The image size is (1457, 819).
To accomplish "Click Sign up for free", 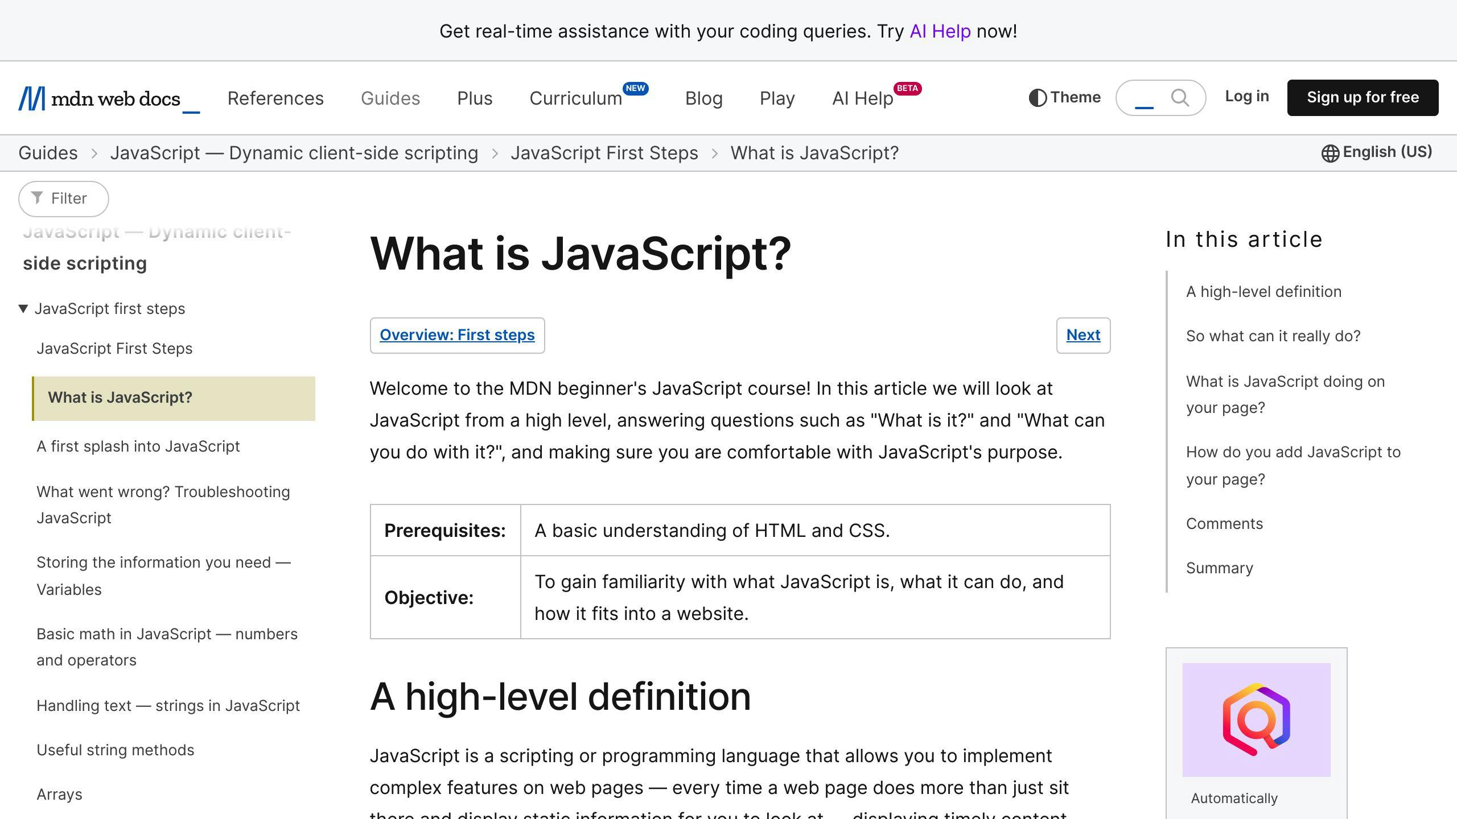I will pos(1363,97).
